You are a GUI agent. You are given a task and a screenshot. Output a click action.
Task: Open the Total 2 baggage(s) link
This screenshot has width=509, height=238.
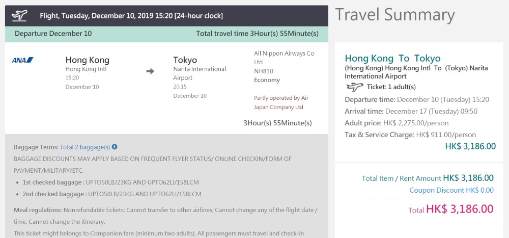pos(85,147)
